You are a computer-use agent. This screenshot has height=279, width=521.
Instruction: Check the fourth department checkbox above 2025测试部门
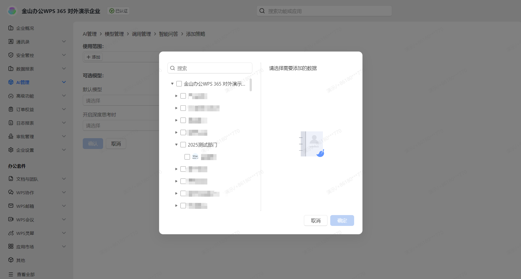(x=183, y=132)
